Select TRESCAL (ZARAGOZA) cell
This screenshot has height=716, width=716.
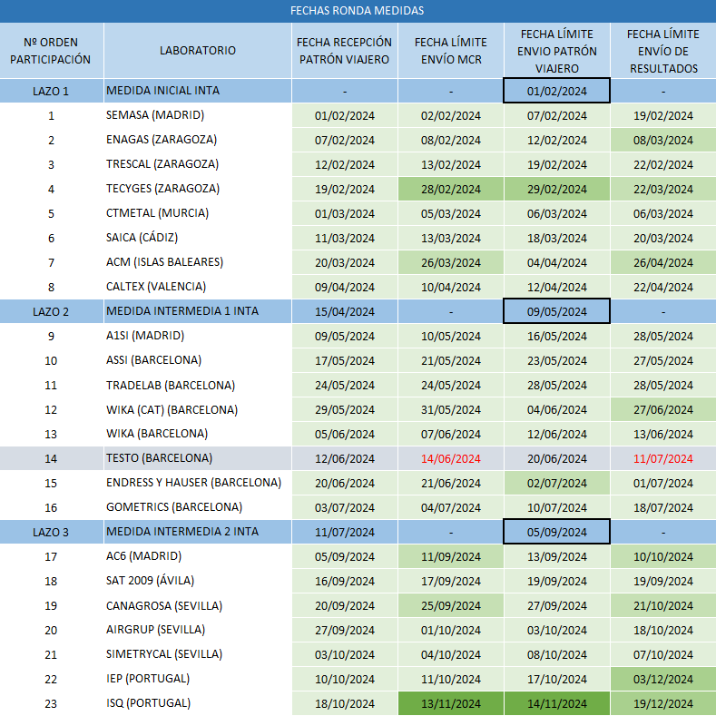[x=198, y=164]
